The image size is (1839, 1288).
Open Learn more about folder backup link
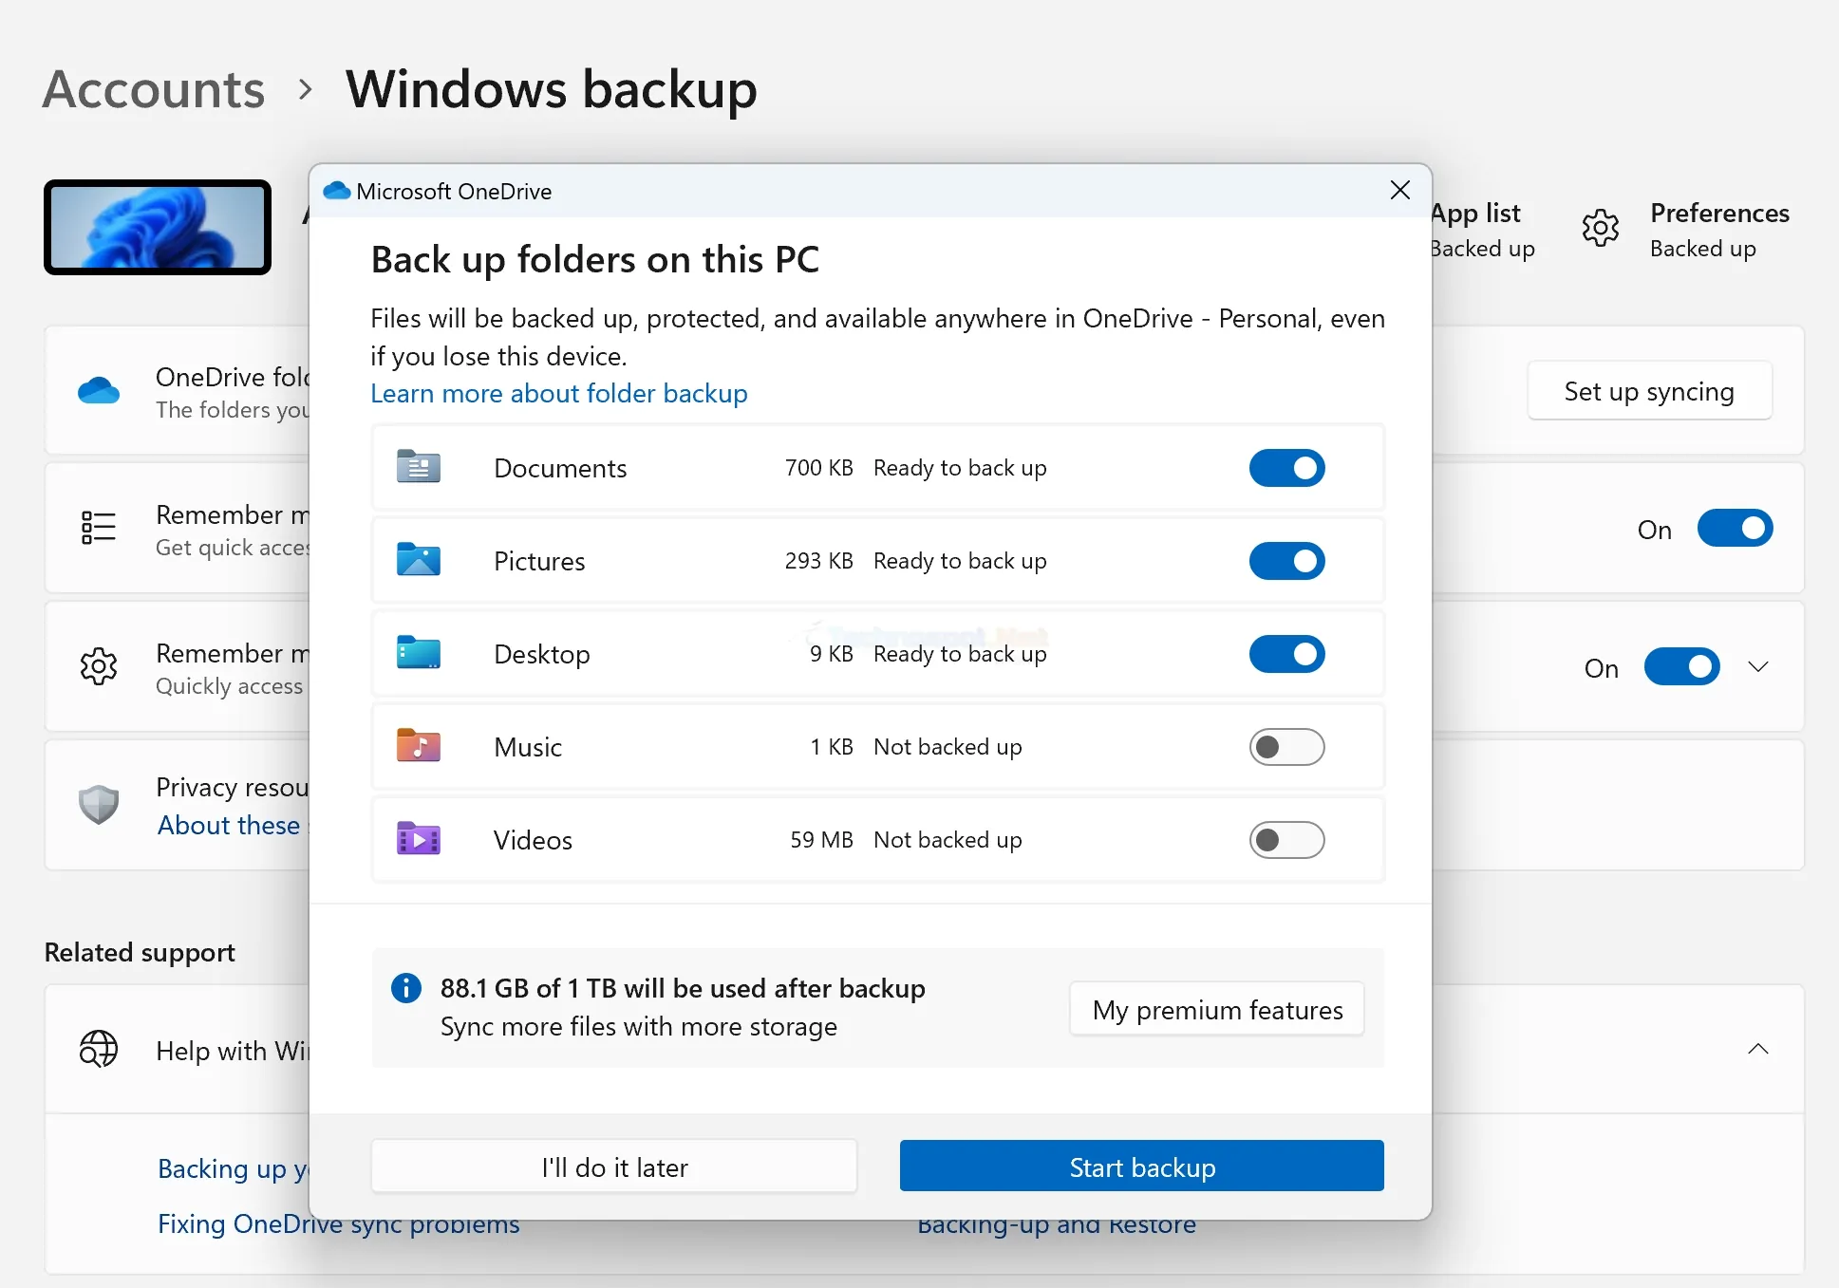[559, 393]
